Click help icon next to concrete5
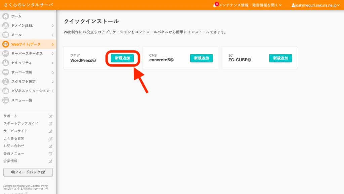The width and height of the screenshot is (344, 194). coord(172,60)
